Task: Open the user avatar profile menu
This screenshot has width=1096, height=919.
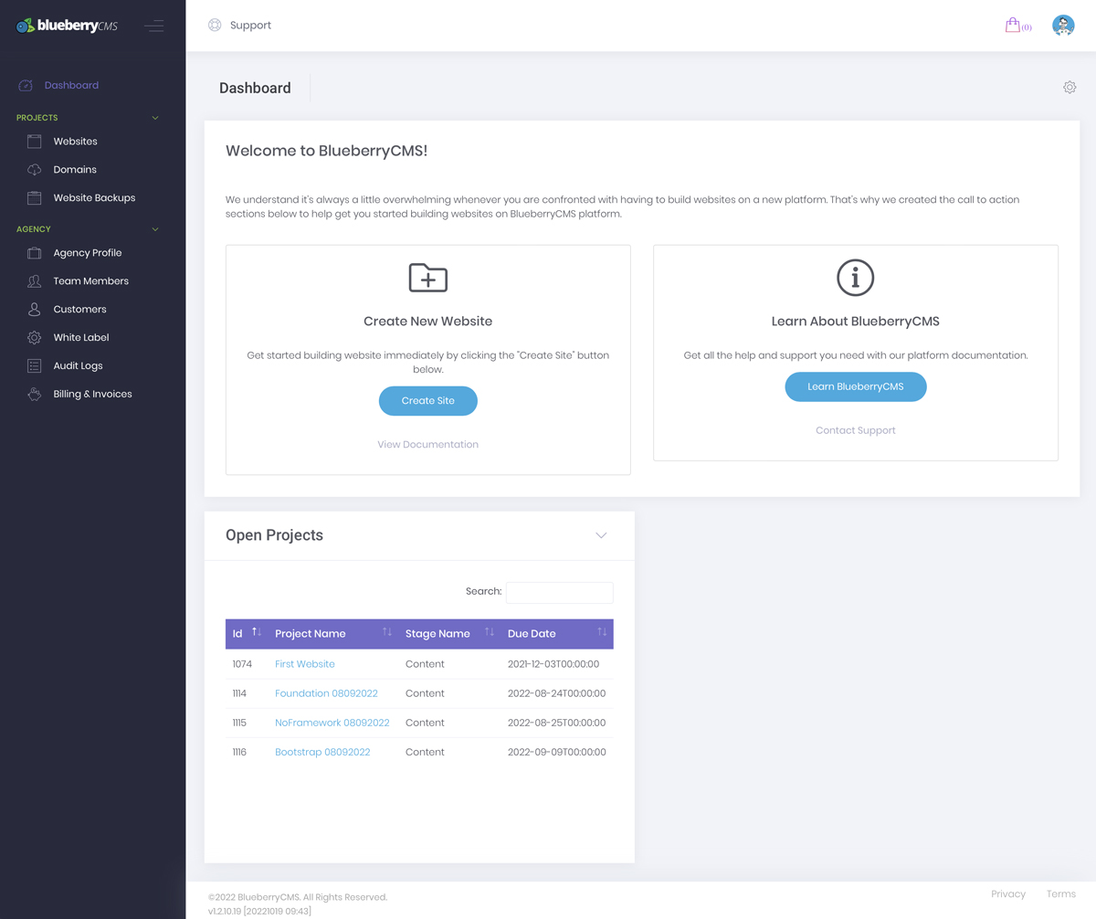Action: pos(1063,26)
